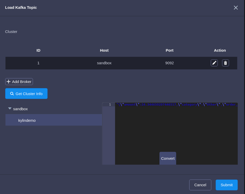Select the kylindemo topic
245x194 pixels.
(27, 120)
